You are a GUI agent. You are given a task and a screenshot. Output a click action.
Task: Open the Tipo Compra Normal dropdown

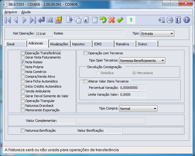(138, 108)
